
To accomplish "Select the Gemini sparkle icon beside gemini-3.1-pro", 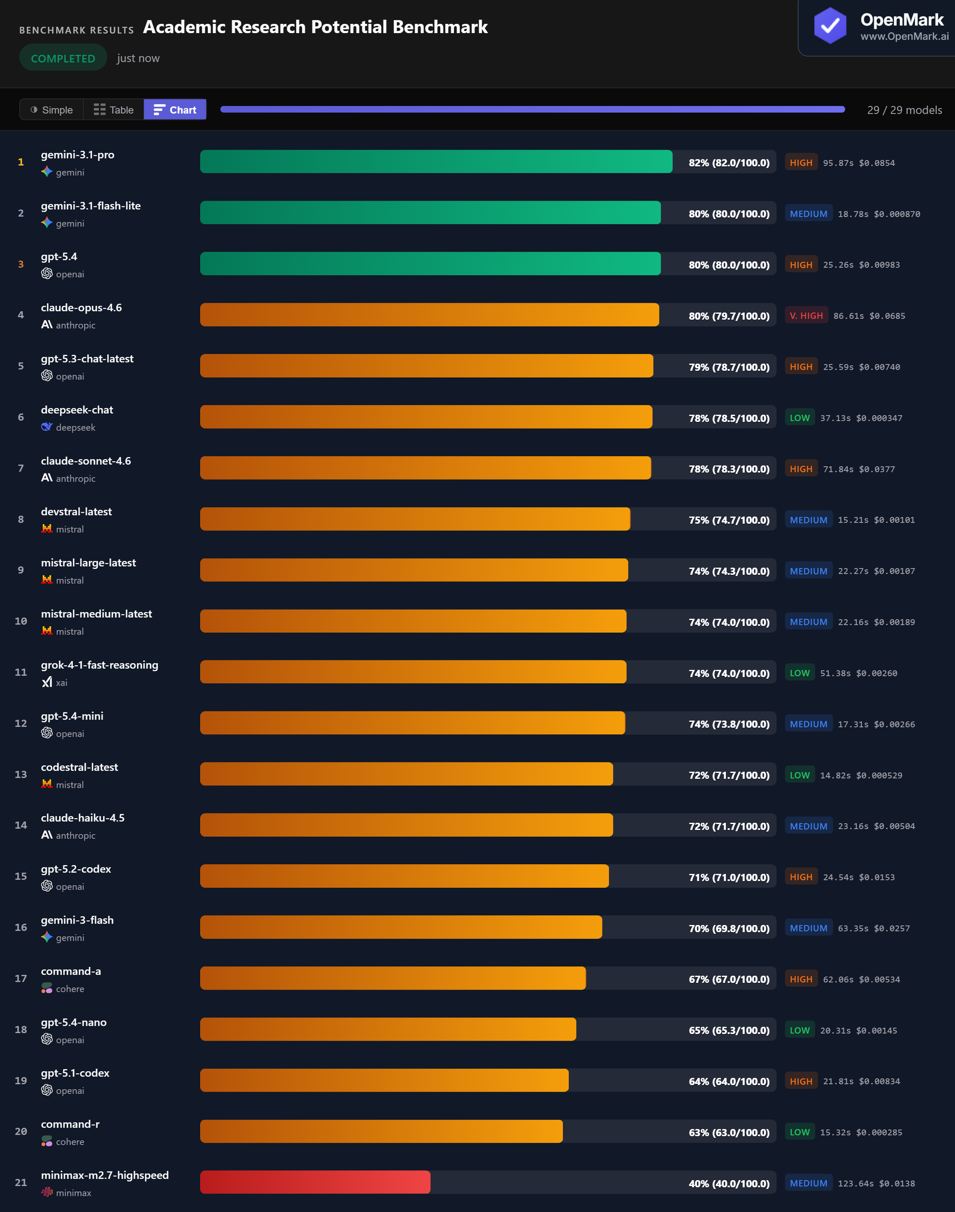I will pyautogui.click(x=46, y=172).
